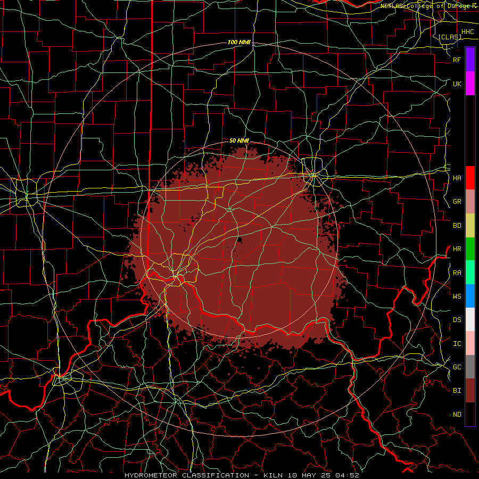Click the 100 NMI range ring label

pos(239,42)
